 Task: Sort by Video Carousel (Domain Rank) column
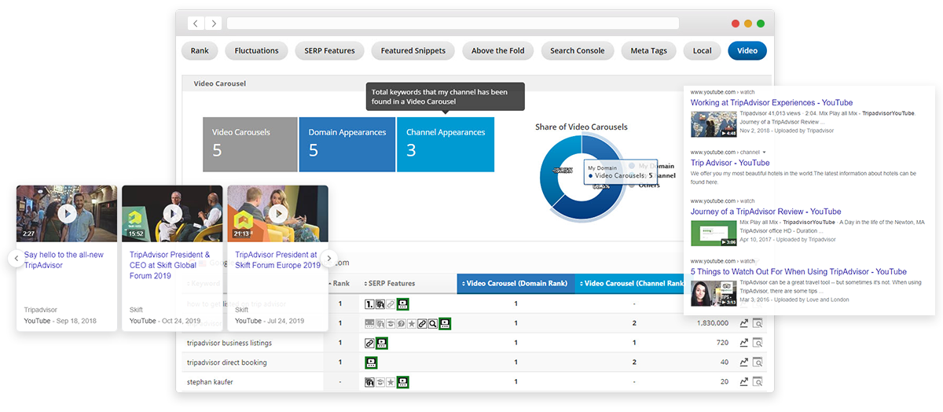pyautogui.click(x=516, y=283)
